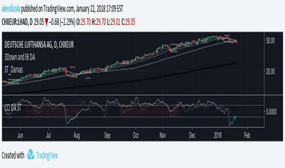Click the red down-triangle price indicator
Image resolution: width=285 pixels, height=168 pixels.
coord(46,23)
